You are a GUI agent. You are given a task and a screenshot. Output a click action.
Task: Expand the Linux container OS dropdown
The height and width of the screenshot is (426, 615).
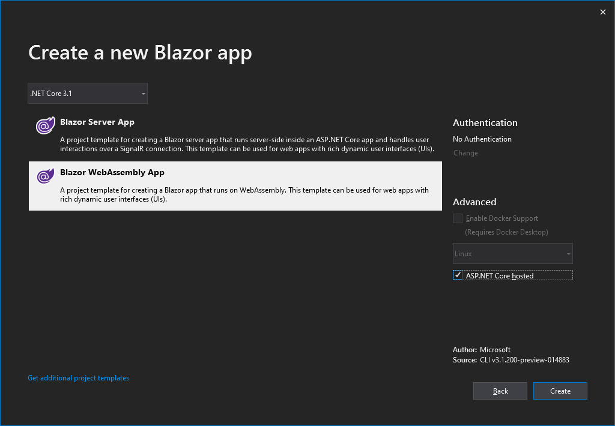[512, 254]
